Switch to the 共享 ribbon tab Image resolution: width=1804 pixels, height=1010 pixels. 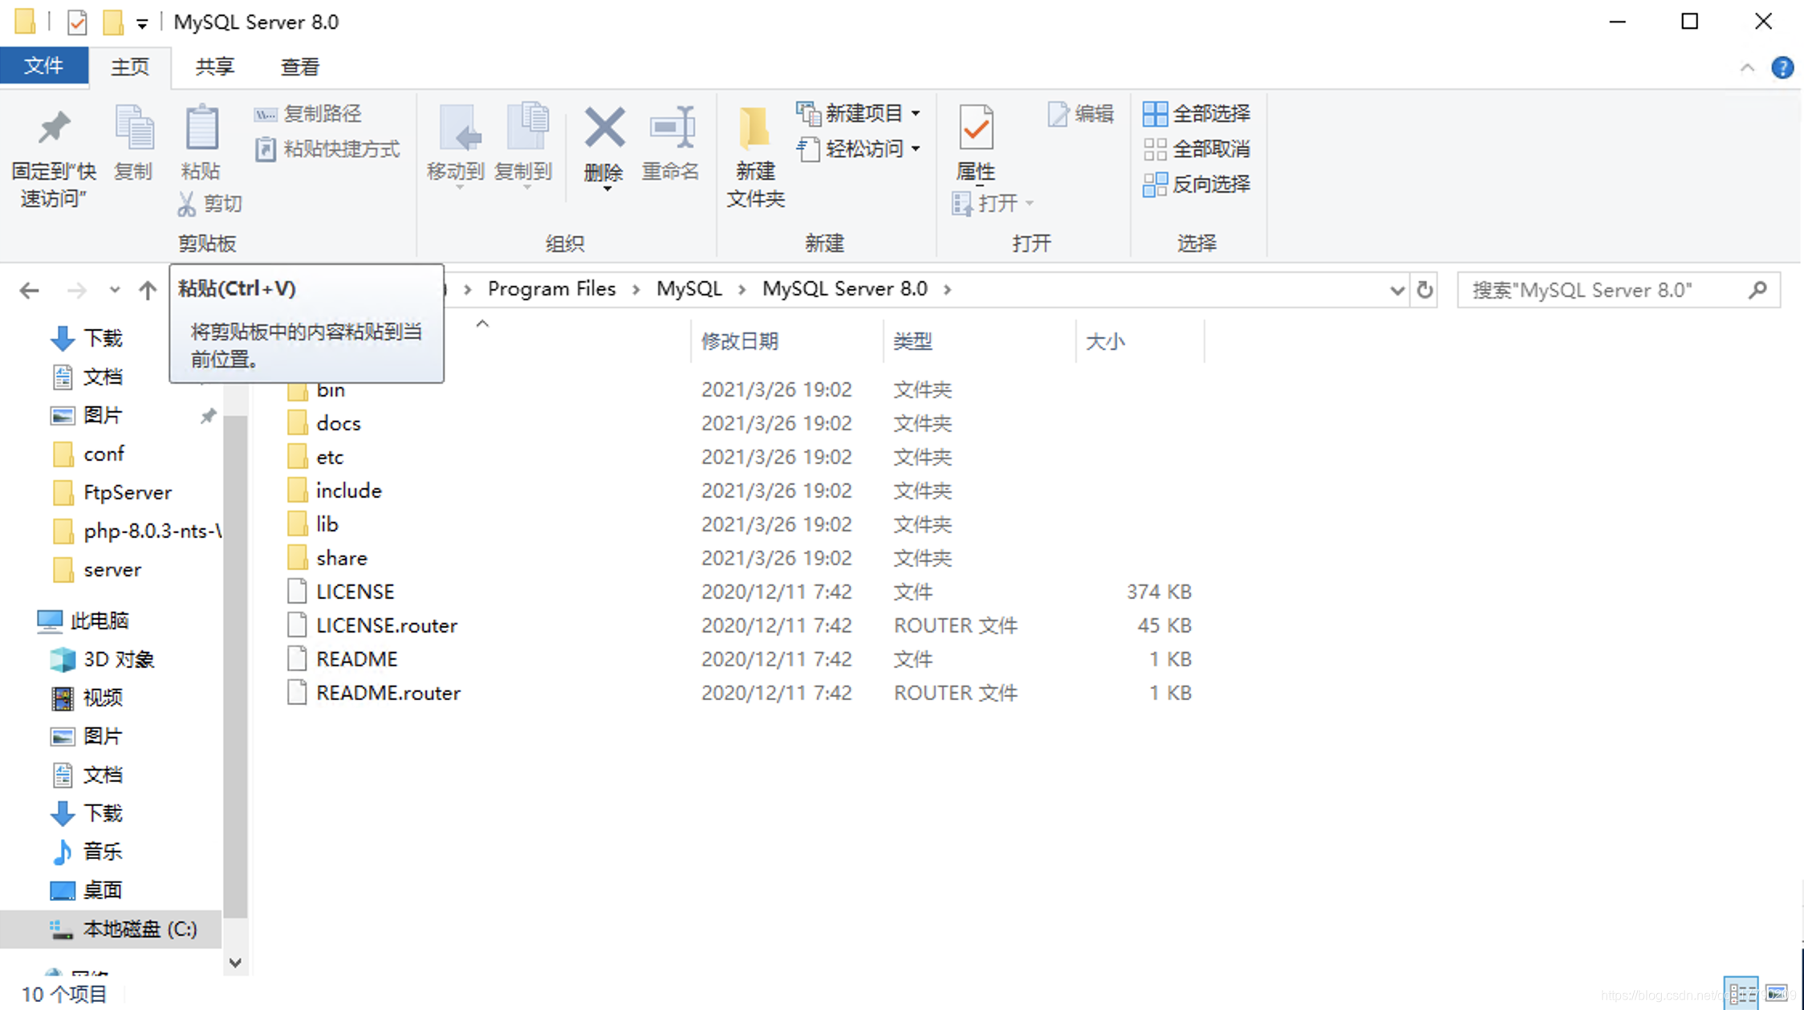(x=213, y=67)
